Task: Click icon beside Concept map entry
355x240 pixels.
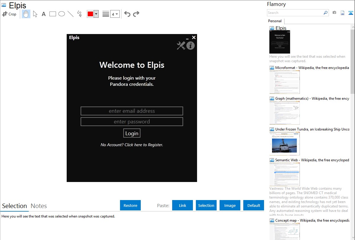Action: [272, 220]
